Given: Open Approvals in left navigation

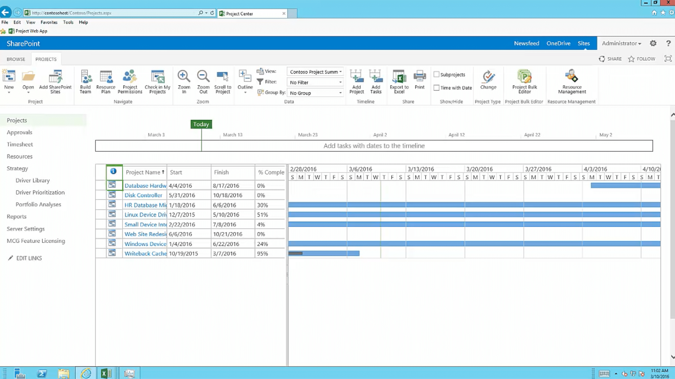Looking at the screenshot, I should [x=19, y=132].
